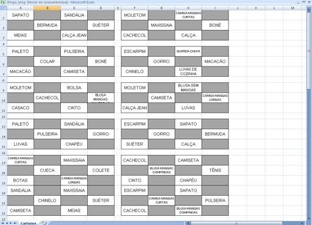Select cell I6 containing MACACÃO
This screenshot has width=312, height=225.
pyautogui.click(x=215, y=62)
